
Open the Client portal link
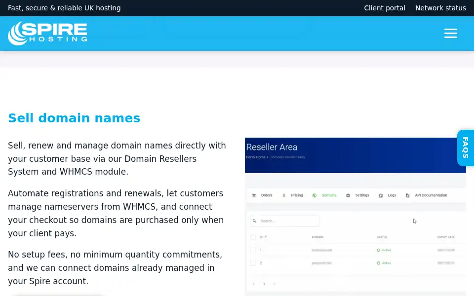(x=385, y=8)
